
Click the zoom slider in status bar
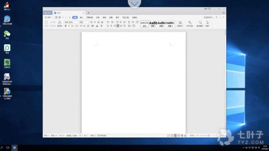(208, 135)
